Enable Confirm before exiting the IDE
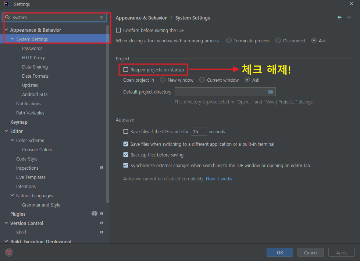 pyautogui.click(x=118, y=30)
